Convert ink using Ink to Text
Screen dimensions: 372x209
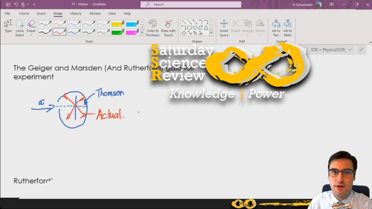[x=276, y=28]
